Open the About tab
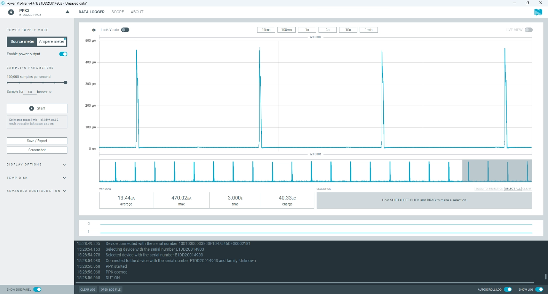Image resolution: width=548 pixels, height=294 pixels. coord(137,12)
